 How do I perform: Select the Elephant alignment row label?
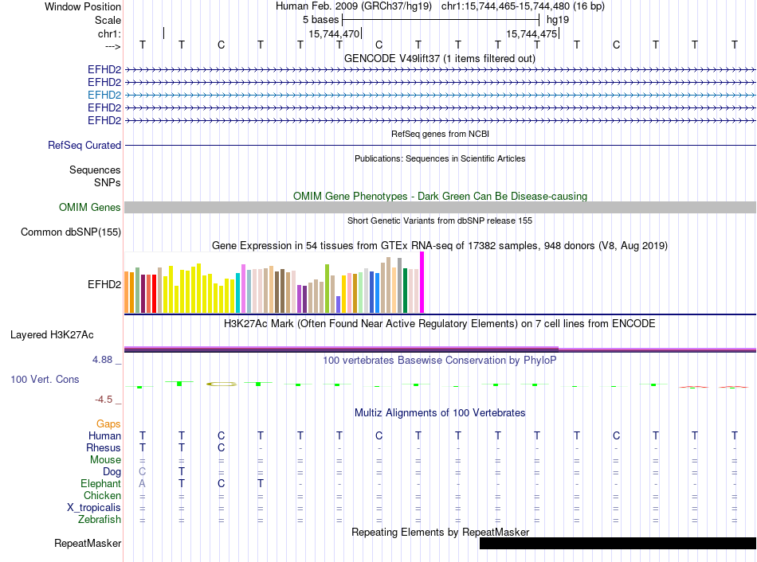pos(101,484)
